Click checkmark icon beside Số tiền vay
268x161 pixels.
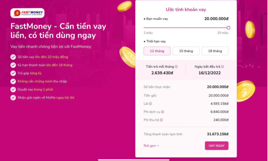point(13,57)
